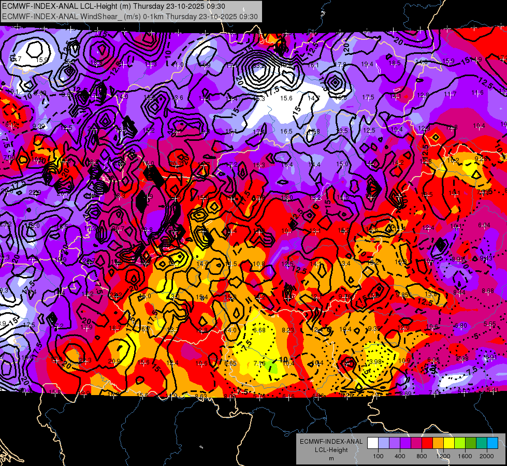Click the teal legend swatch
Image resolution: width=507 pixels, height=466 pixels.
point(482,443)
